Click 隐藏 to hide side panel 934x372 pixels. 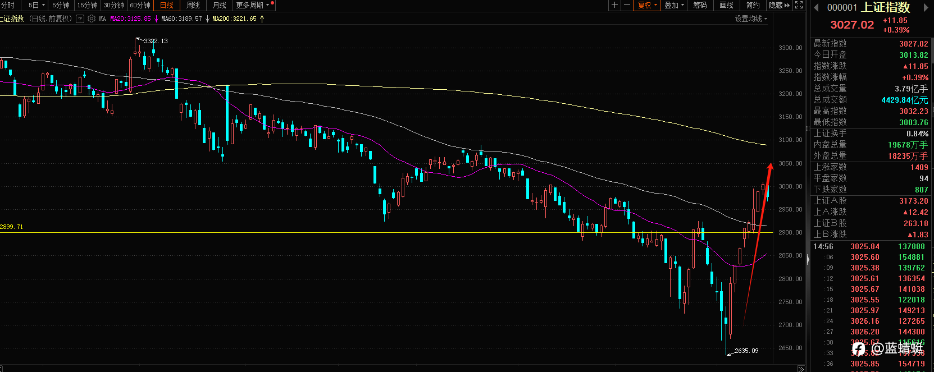(779, 5)
